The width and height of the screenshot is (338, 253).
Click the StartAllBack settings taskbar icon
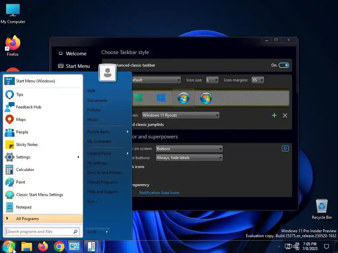(91, 246)
